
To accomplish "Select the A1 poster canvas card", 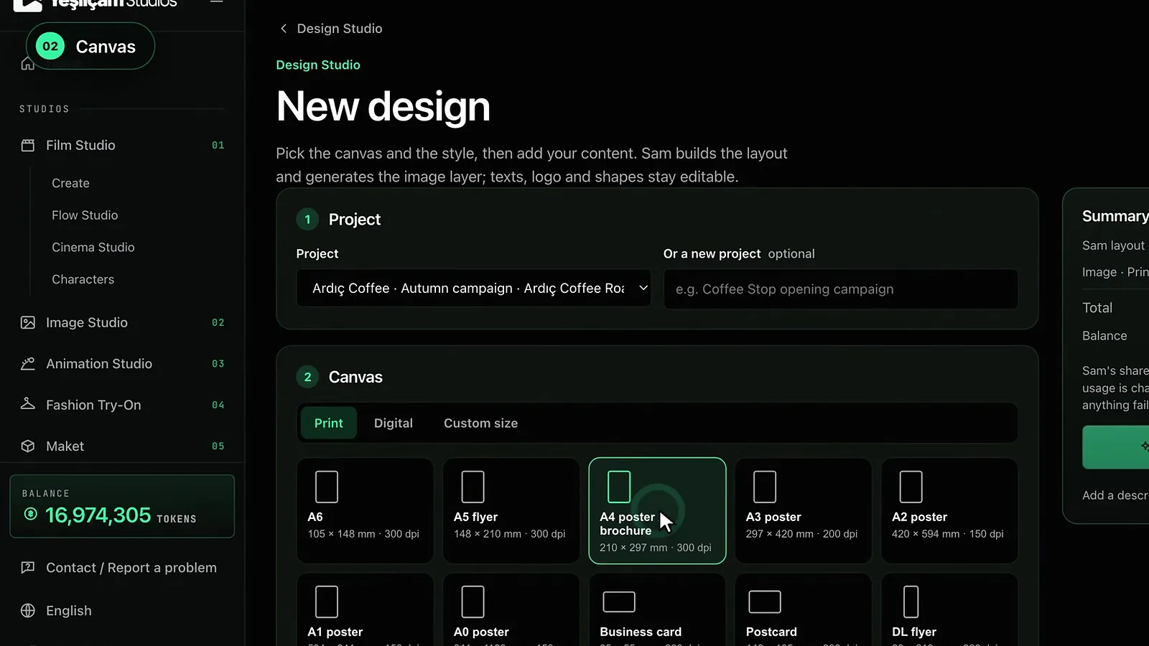I will pyautogui.click(x=365, y=610).
